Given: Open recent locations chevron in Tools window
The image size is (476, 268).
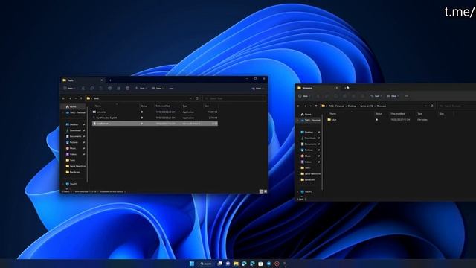Looking at the screenshot, I should click(x=76, y=98).
